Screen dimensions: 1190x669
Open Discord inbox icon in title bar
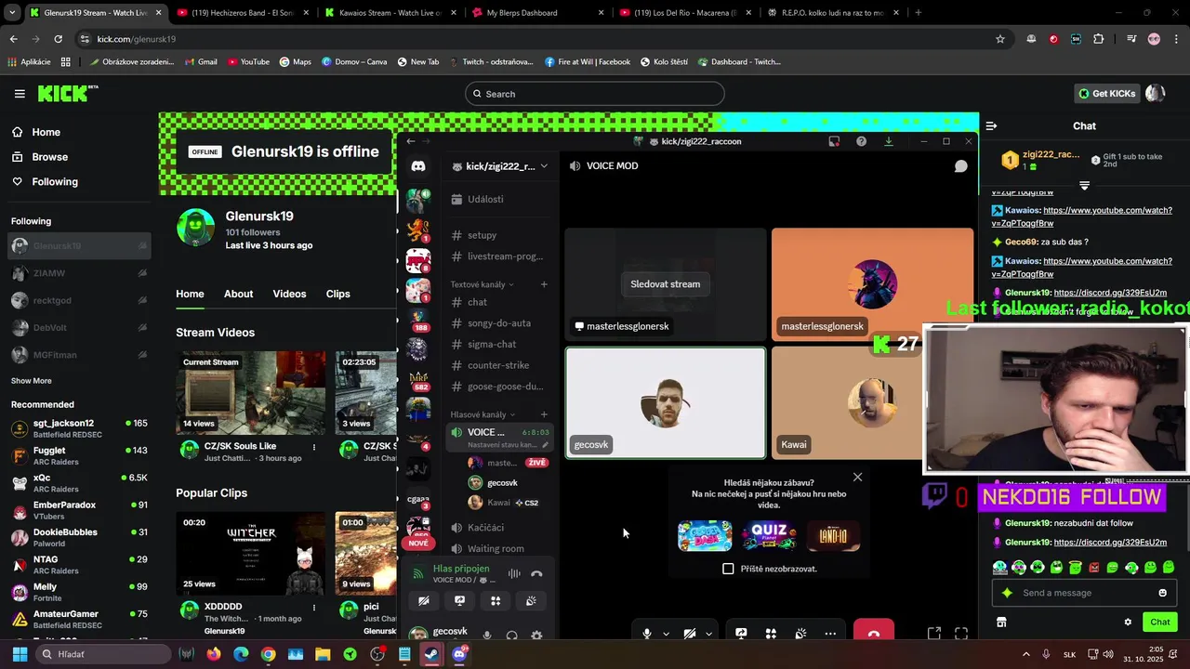click(x=834, y=141)
